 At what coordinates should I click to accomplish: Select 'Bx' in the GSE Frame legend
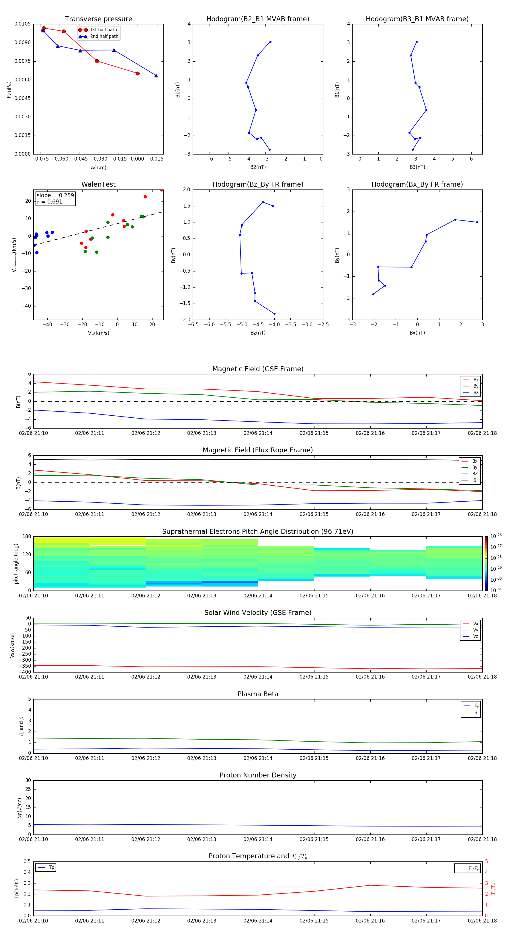coord(470,380)
